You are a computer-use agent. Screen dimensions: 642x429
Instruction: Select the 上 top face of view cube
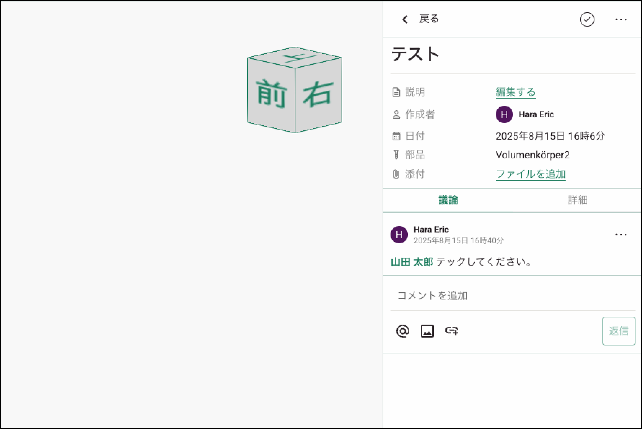[295, 57]
